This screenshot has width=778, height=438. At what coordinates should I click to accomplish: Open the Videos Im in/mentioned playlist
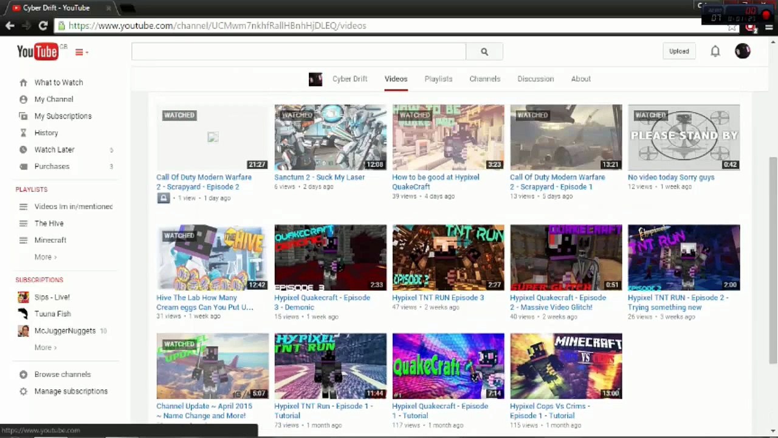pos(74,207)
